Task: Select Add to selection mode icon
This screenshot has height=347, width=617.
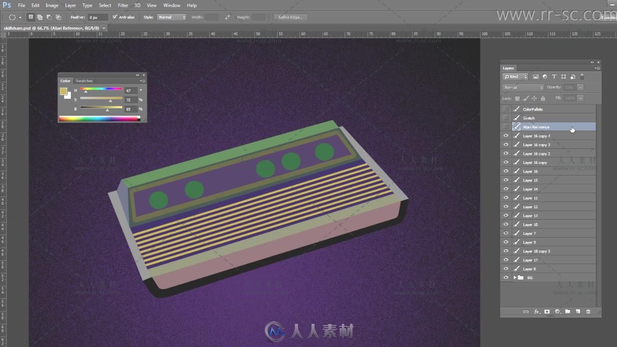Action: pyautogui.click(x=40, y=17)
